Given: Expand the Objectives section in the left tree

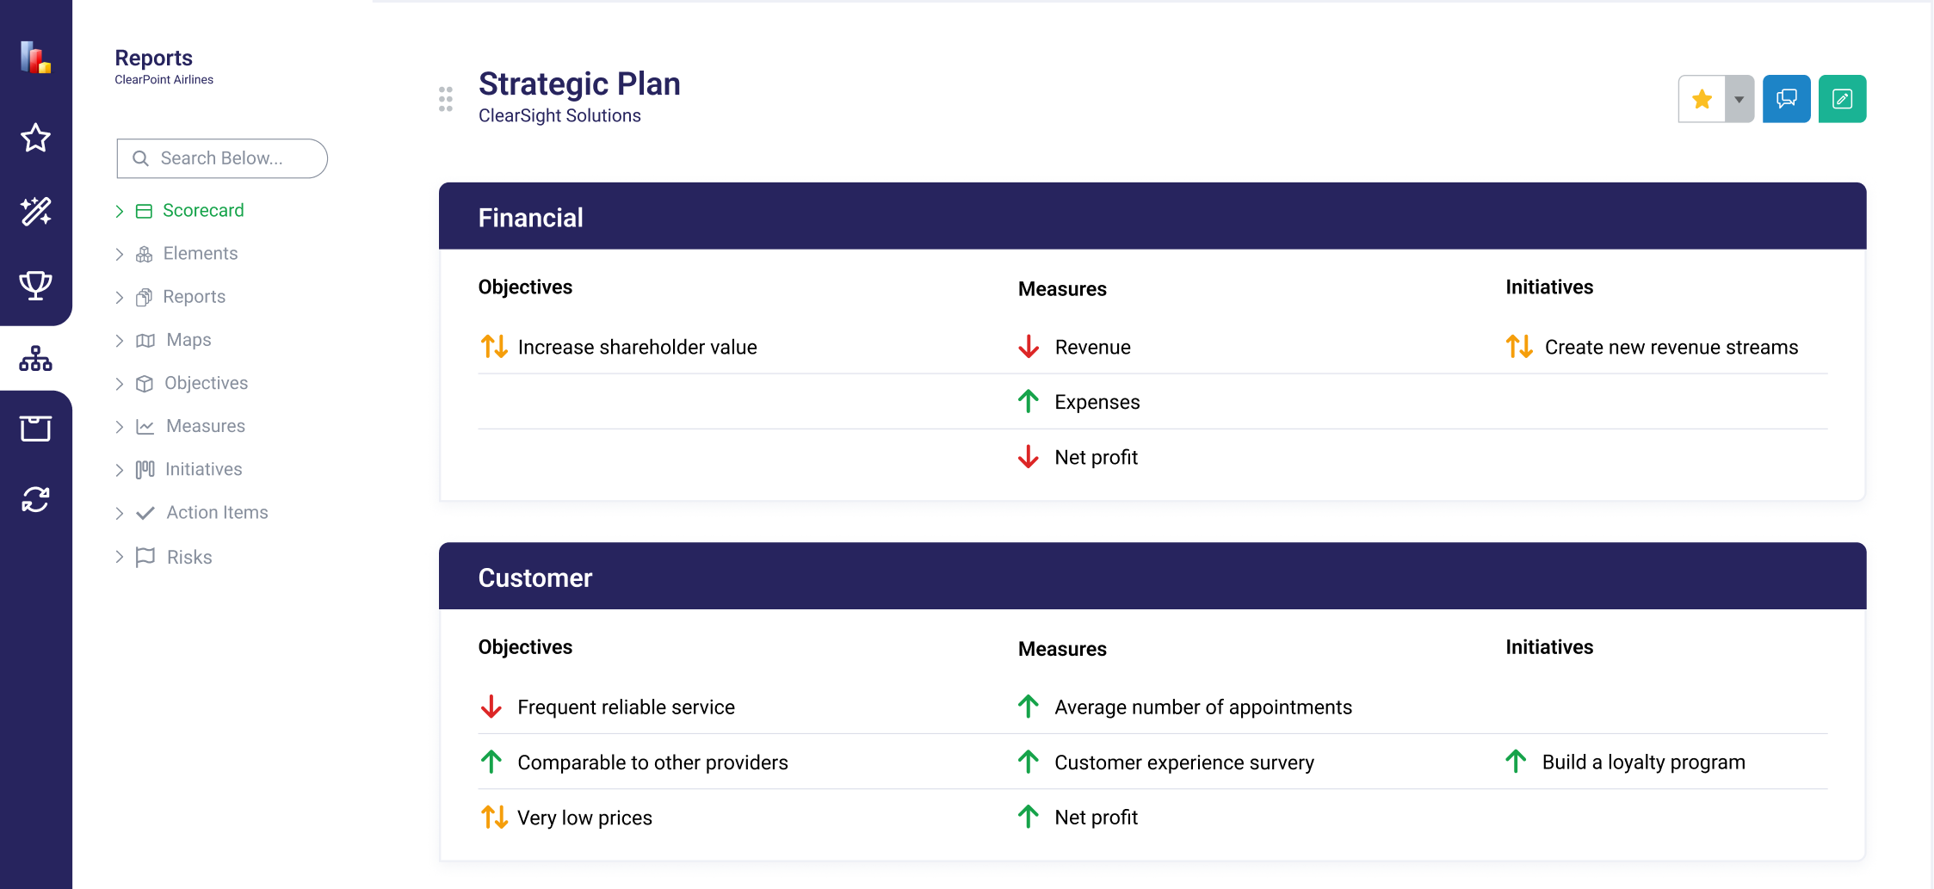Looking at the screenshot, I should pyautogui.click(x=120, y=383).
